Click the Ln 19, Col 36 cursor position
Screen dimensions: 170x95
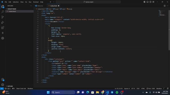tap(119, 89)
